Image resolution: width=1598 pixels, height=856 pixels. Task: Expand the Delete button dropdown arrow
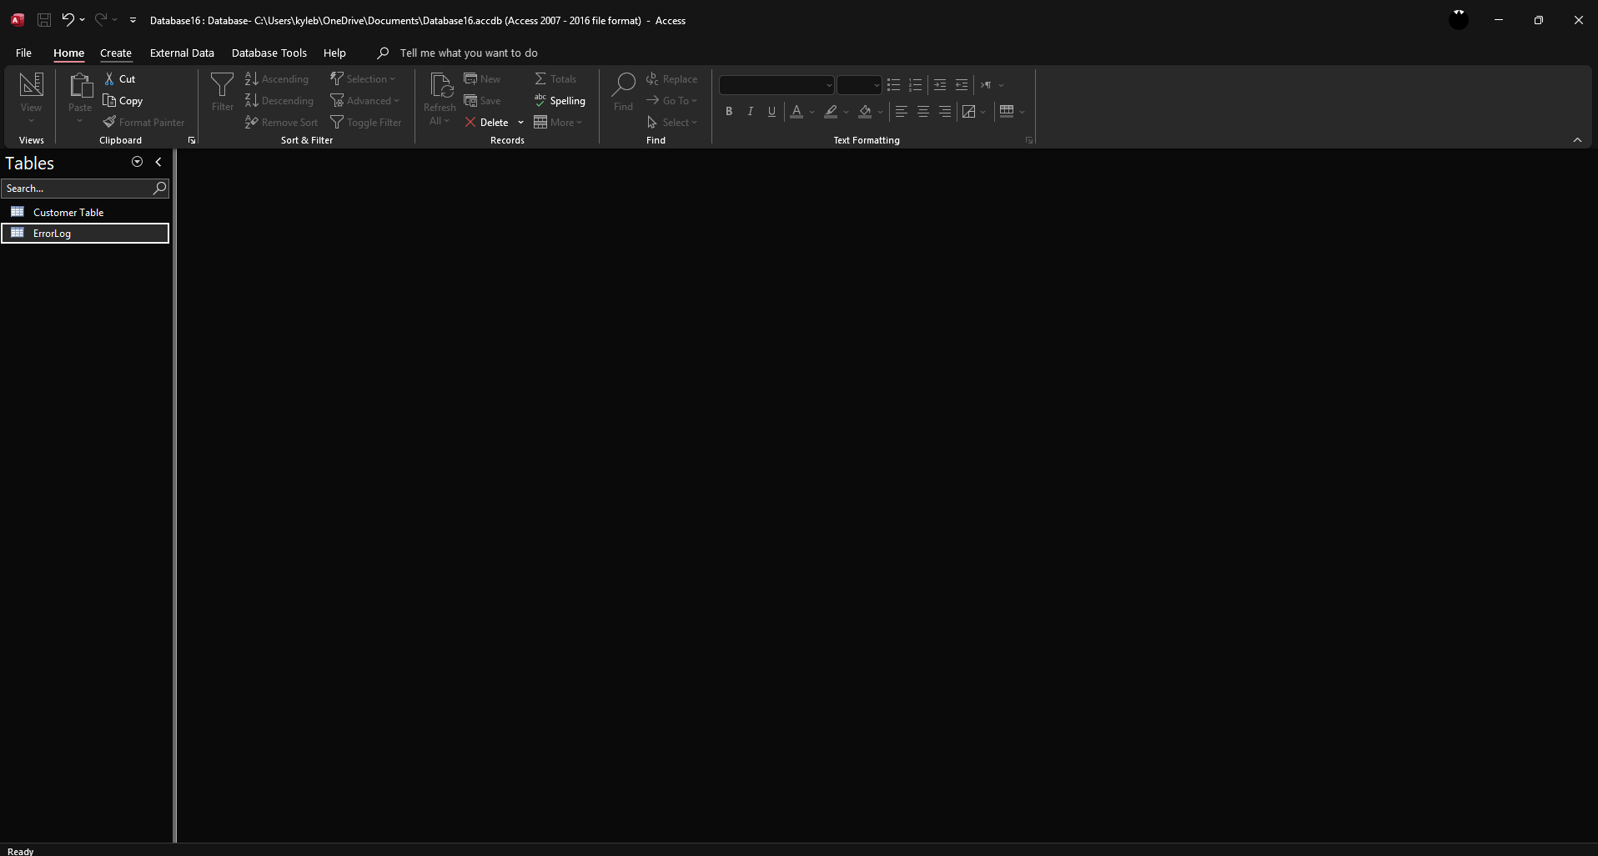click(x=520, y=123)
